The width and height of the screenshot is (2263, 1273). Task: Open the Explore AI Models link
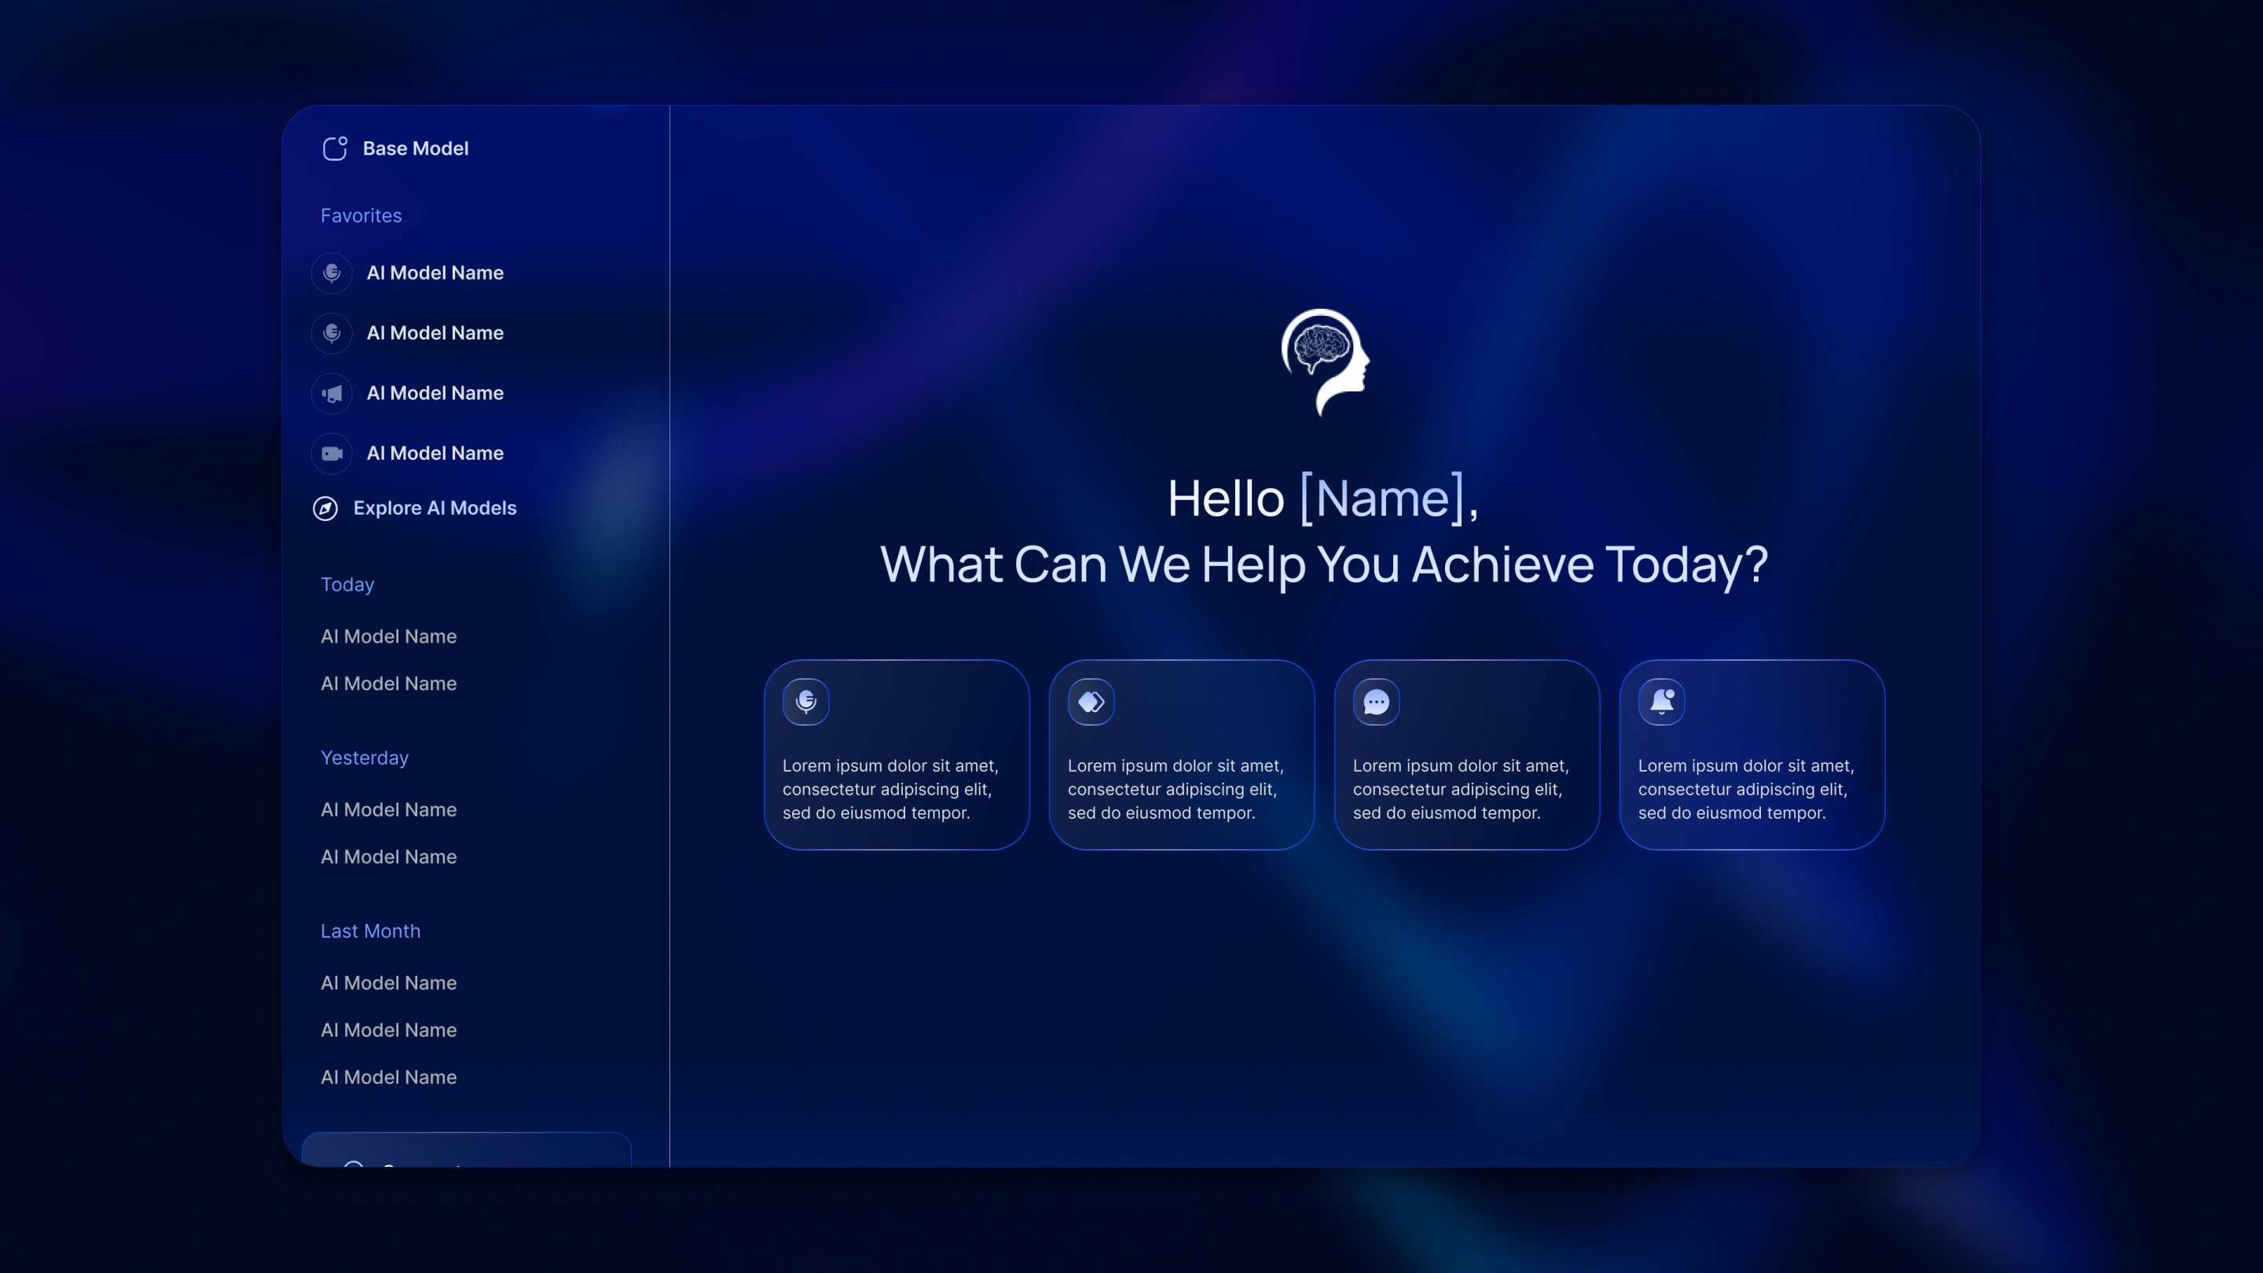434,508
